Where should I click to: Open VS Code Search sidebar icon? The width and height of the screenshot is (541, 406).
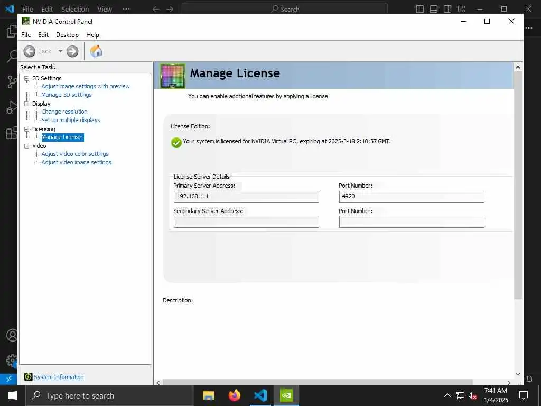12,56
